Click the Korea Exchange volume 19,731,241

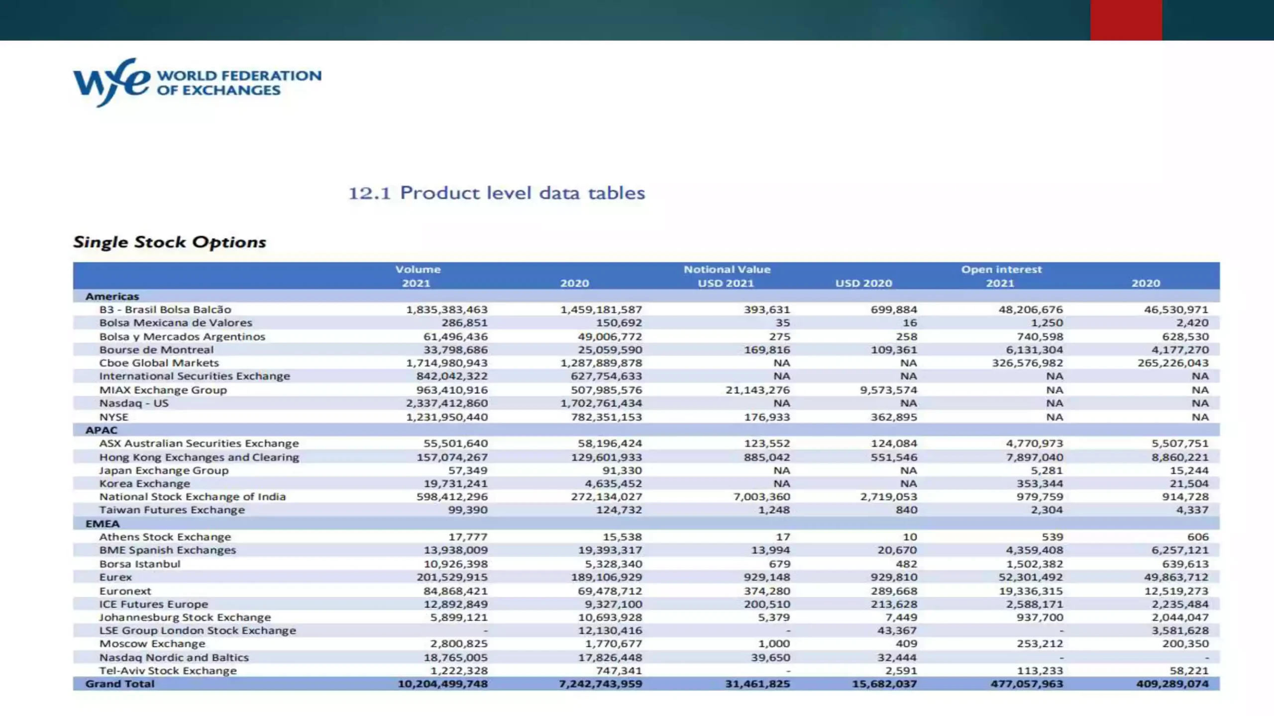(x=456, y=484)
